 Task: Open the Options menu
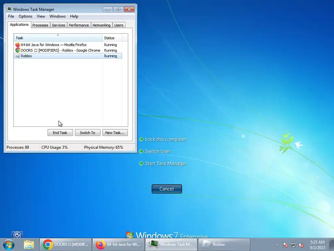tap(25, 16)
